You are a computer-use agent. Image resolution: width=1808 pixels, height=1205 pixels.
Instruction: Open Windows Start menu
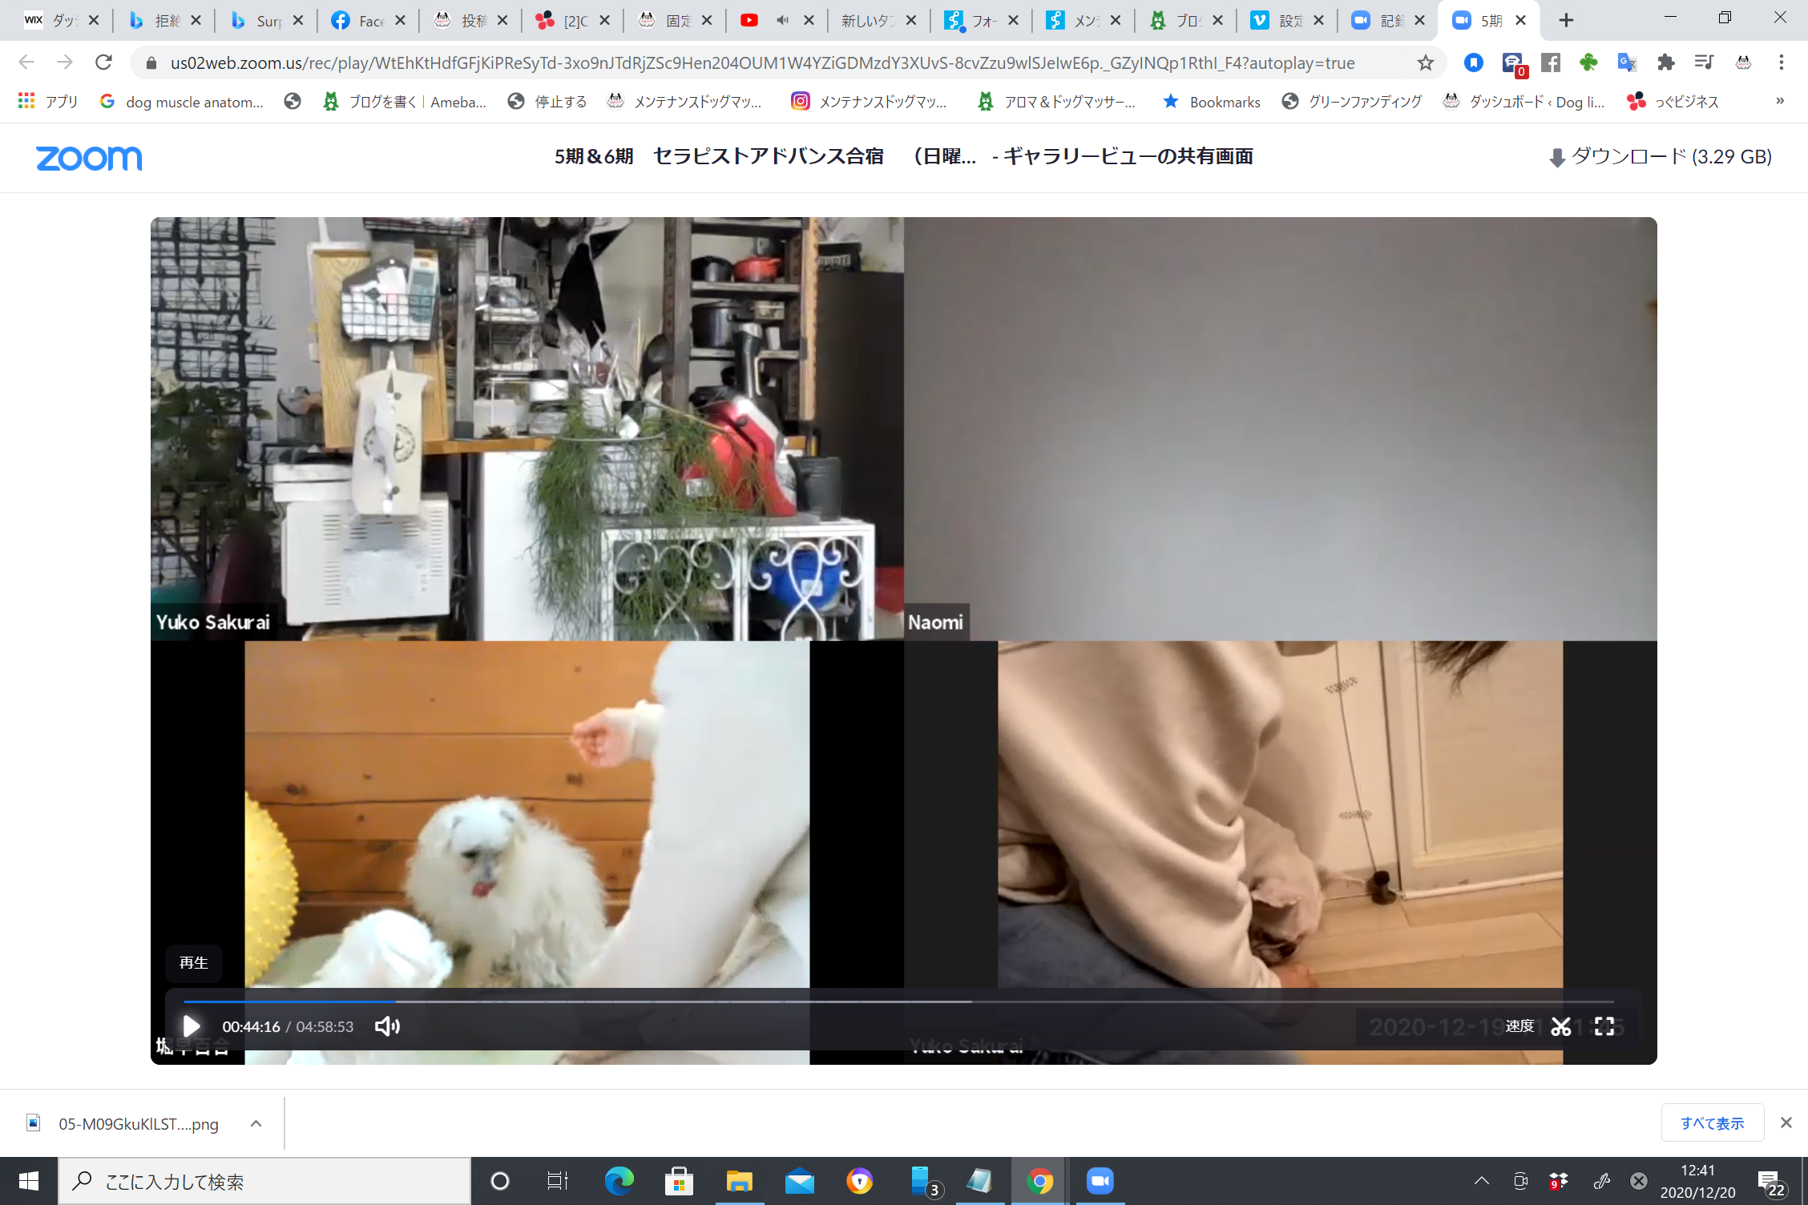point(29,1181)
